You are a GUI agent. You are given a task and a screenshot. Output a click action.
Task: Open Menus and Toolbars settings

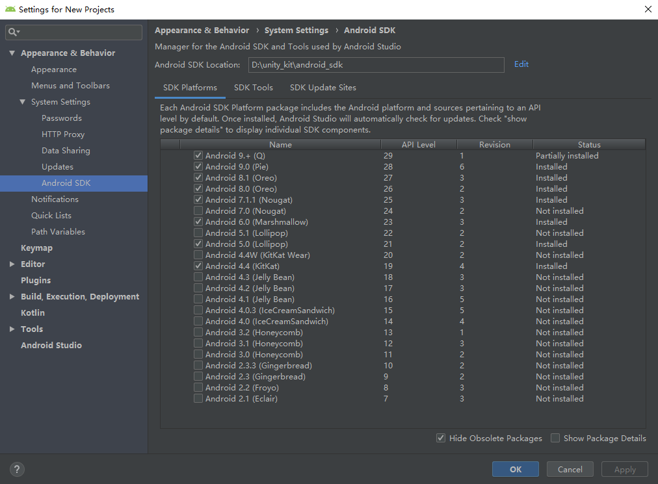70,86
